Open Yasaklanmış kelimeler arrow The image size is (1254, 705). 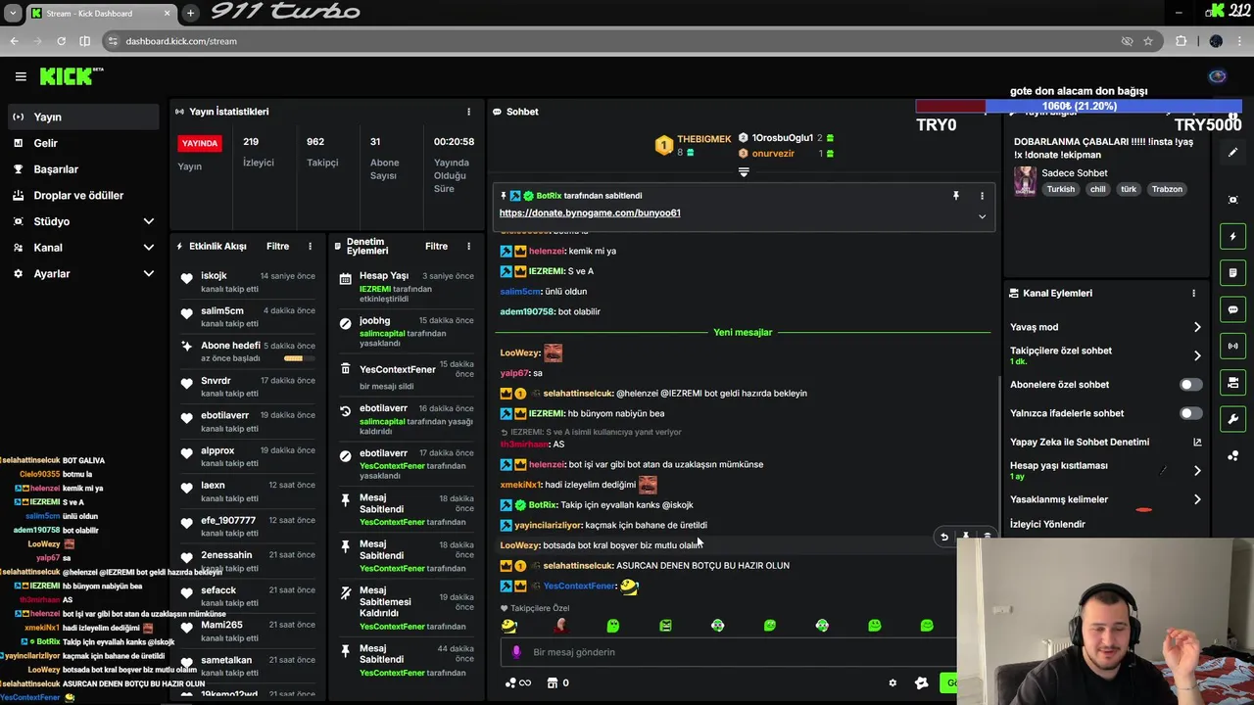[x=1197, y=499]
